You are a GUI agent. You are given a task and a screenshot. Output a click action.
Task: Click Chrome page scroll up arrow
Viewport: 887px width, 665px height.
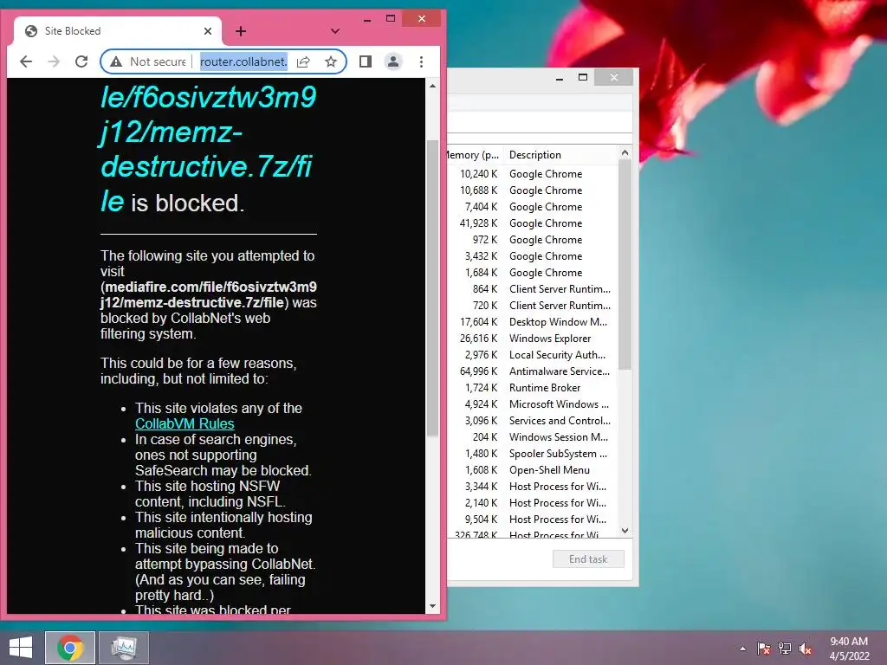tap(433, 86)
